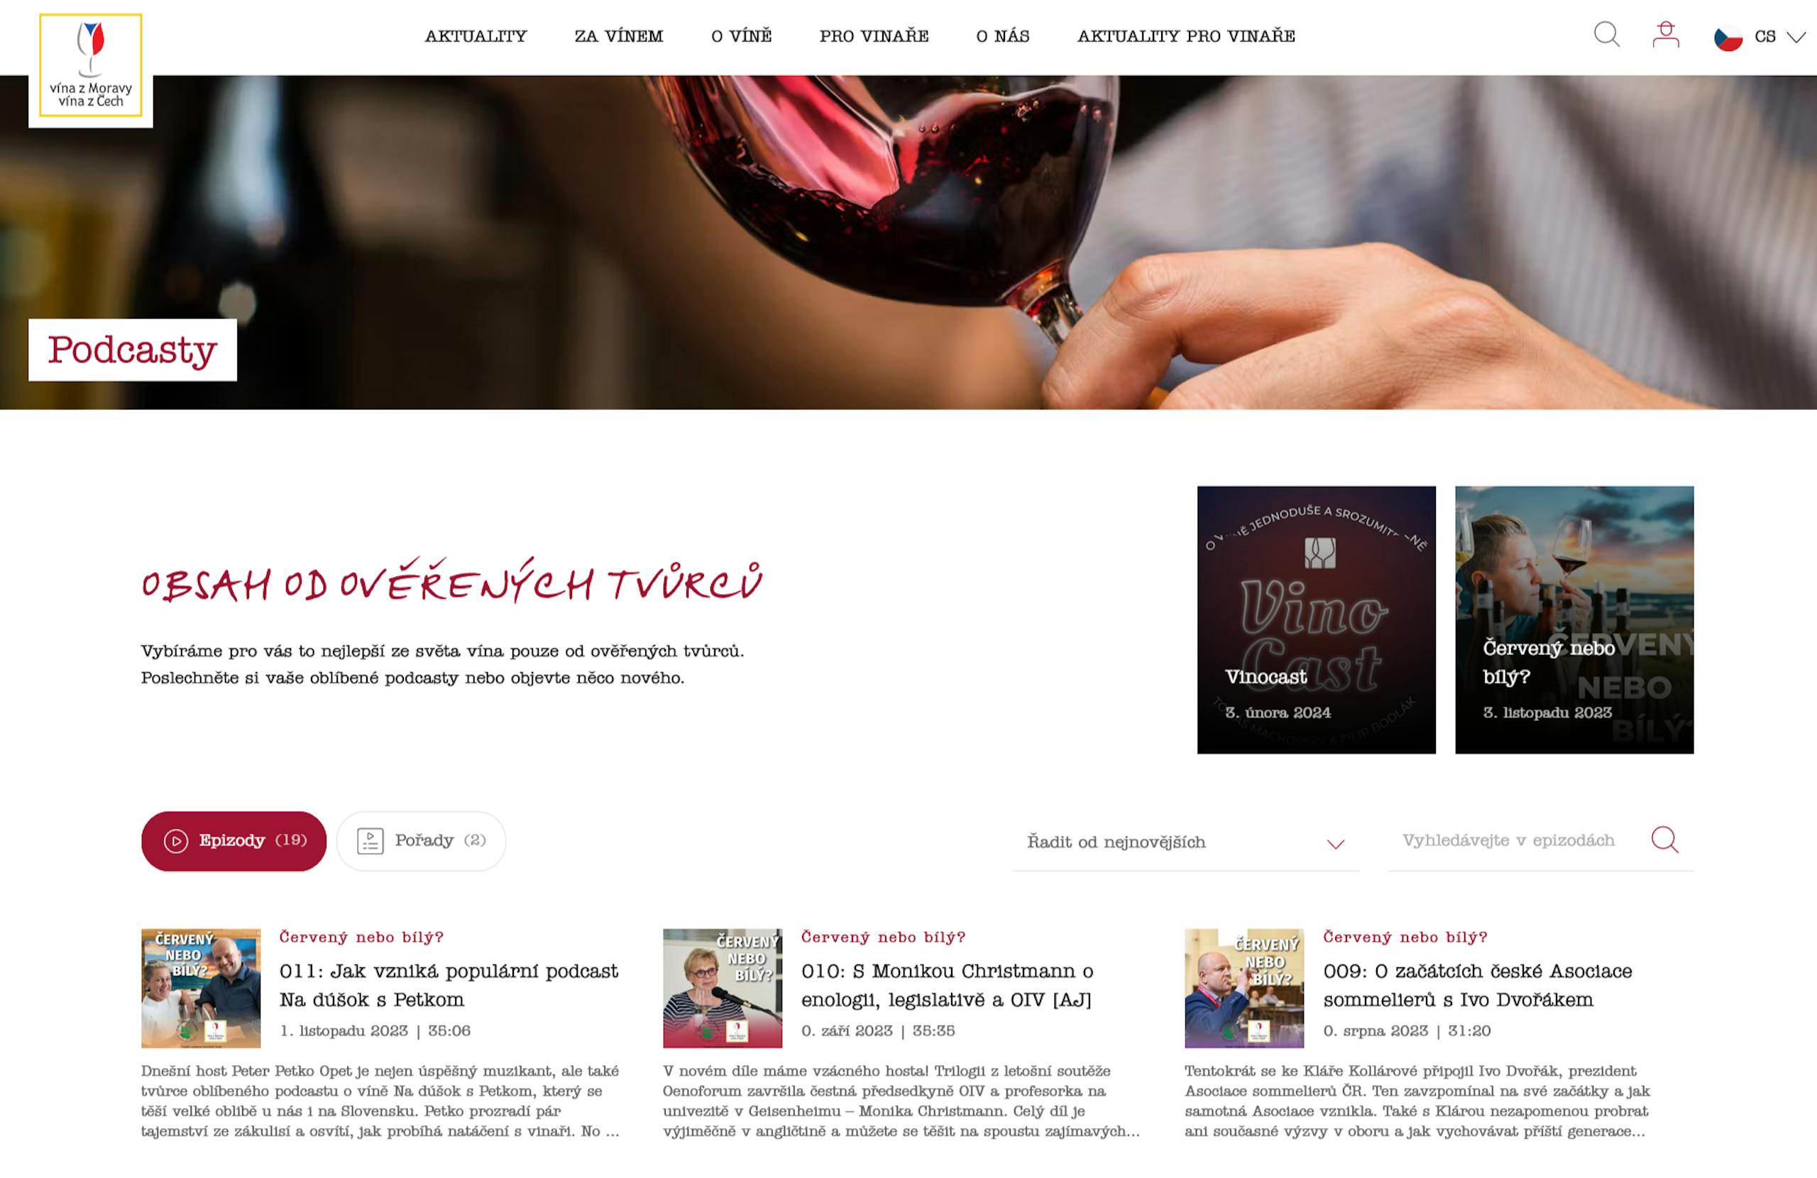Open the O víně menu item
Screen dimensions: 1817x1178
tap(741, 36)
